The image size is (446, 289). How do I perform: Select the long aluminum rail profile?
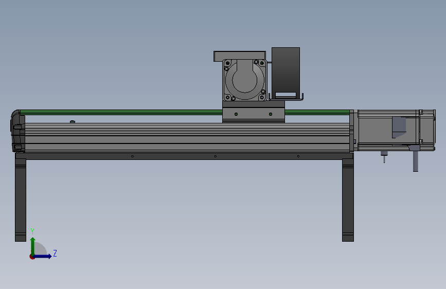[x=187, y=138]
